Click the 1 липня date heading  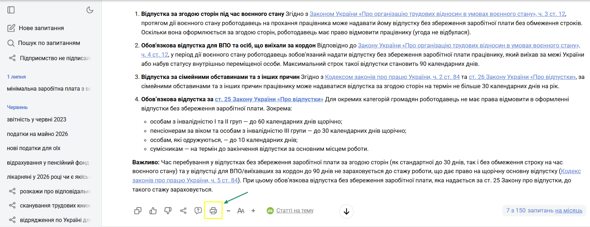point(16,76)
